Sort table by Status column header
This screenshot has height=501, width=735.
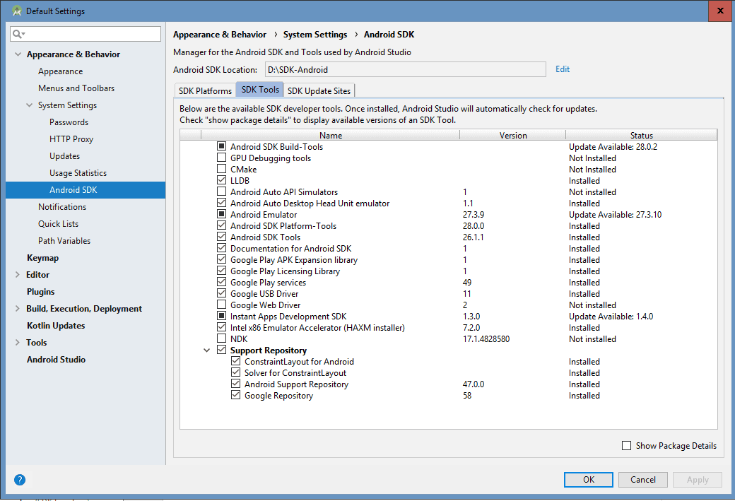click(x=641, y=135)
